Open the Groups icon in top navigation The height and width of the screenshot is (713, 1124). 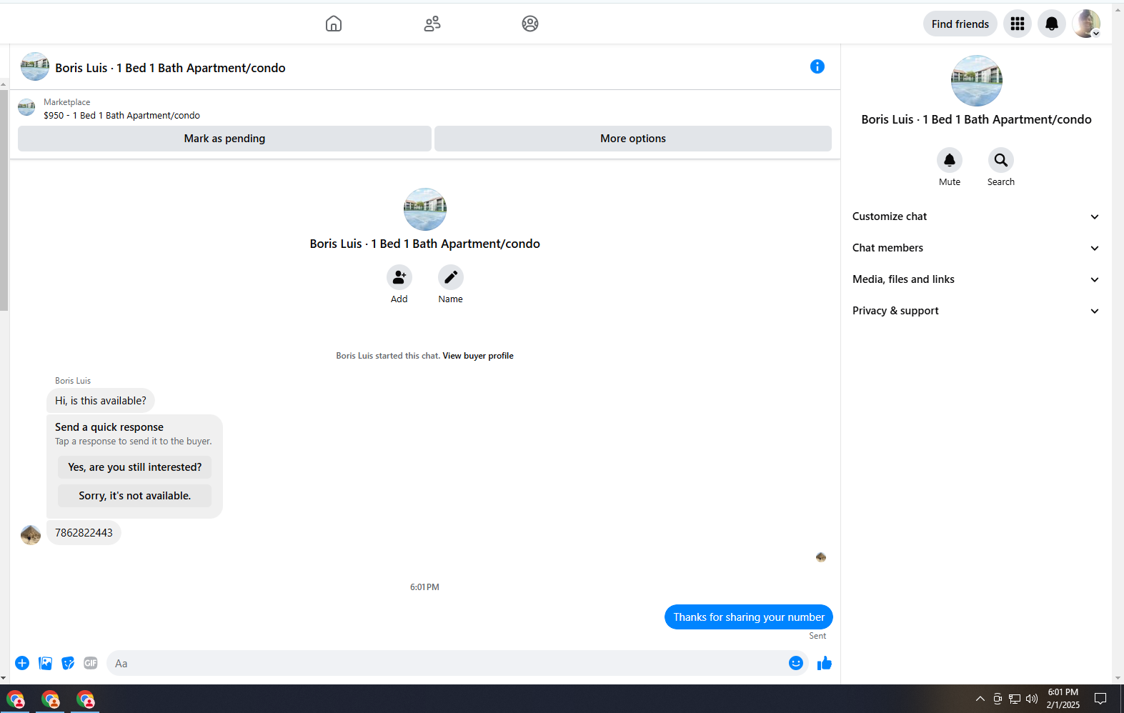(530, 24)
